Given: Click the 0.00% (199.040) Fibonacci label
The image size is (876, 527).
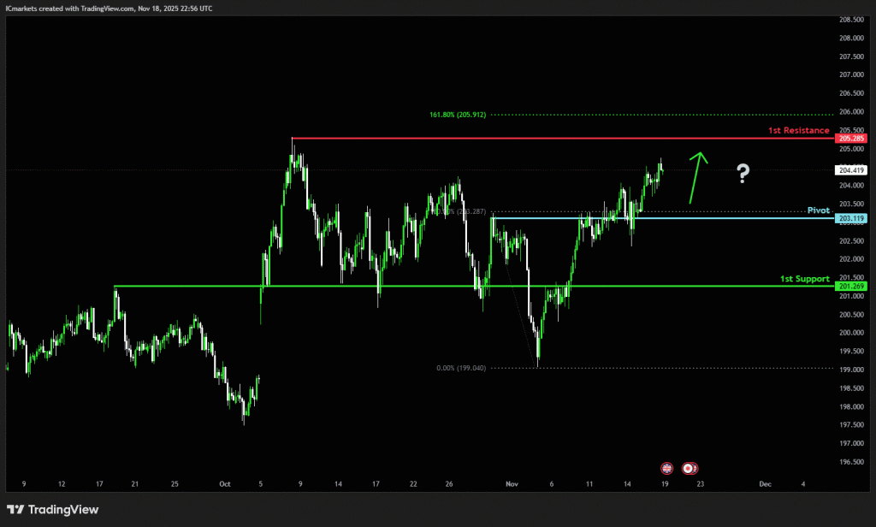Looking at the screenshot, I should [x=461, y=368].
